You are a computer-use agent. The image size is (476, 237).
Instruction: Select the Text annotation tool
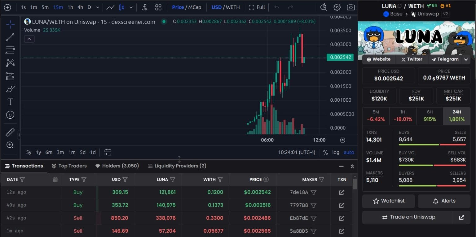pyautogui.click(x=10, y=101)
